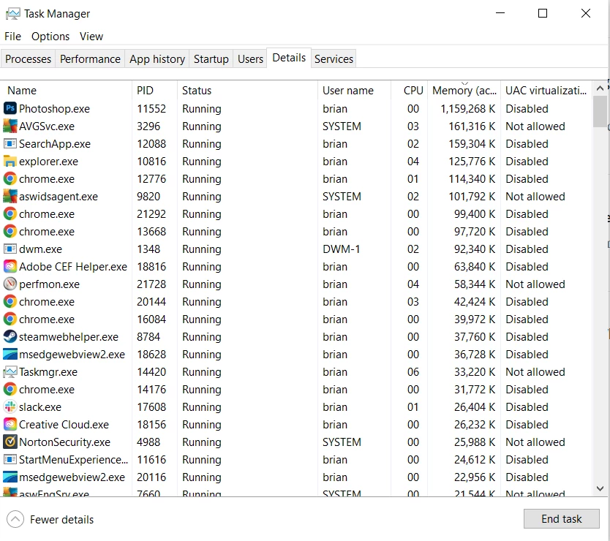Click the StartMenuExperience icon
Viewport: 610px width, 541px height.
pos(10,459)
